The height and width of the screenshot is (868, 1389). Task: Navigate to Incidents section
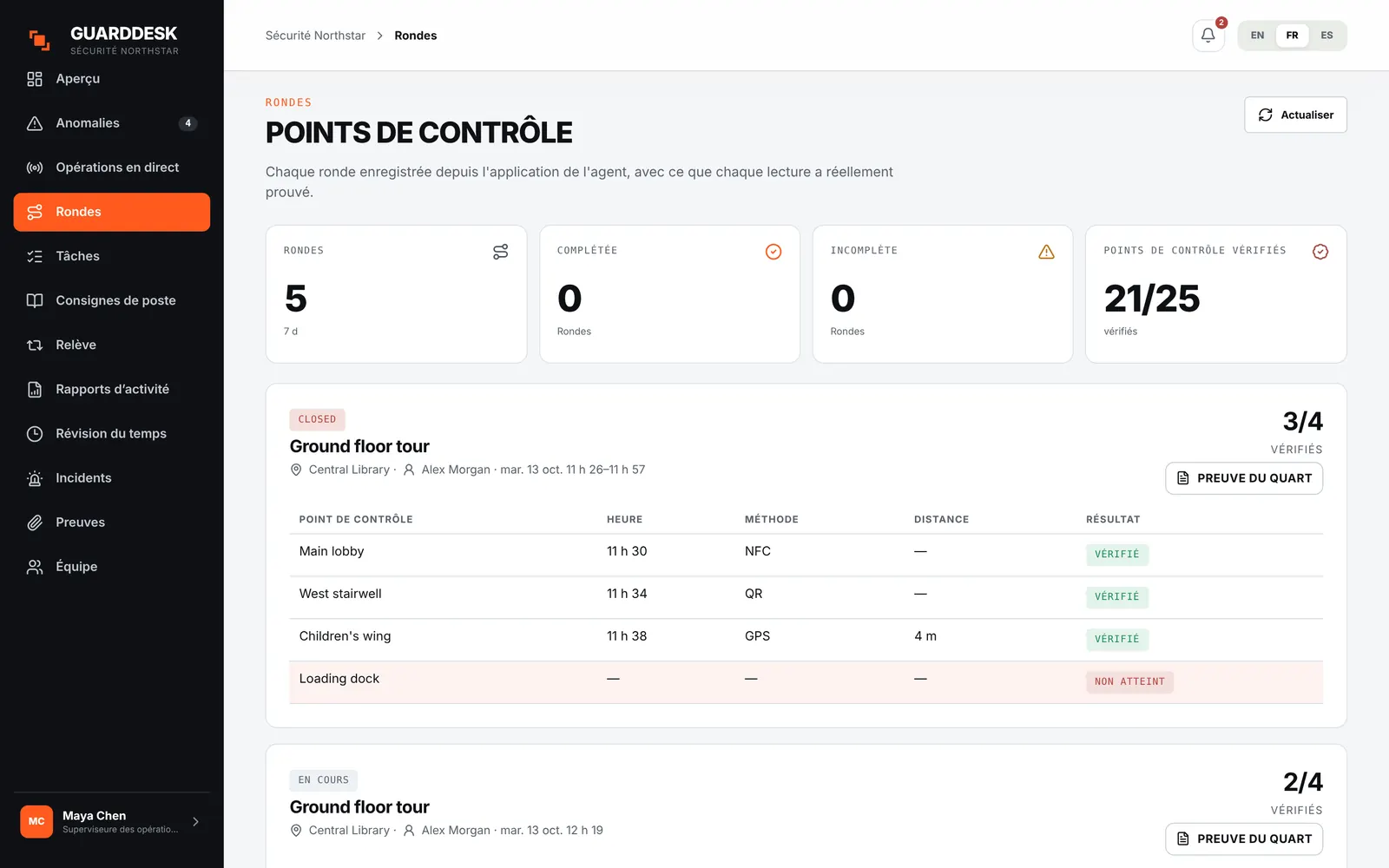click(x=112, y=478)
